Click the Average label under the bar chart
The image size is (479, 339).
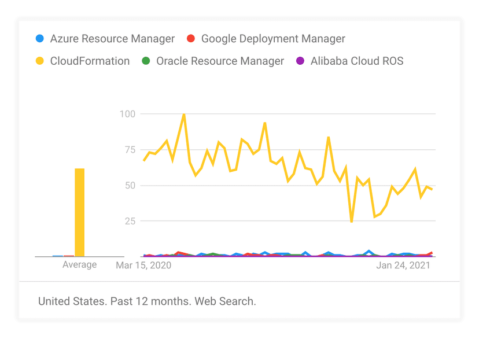(x=79, y=264)
